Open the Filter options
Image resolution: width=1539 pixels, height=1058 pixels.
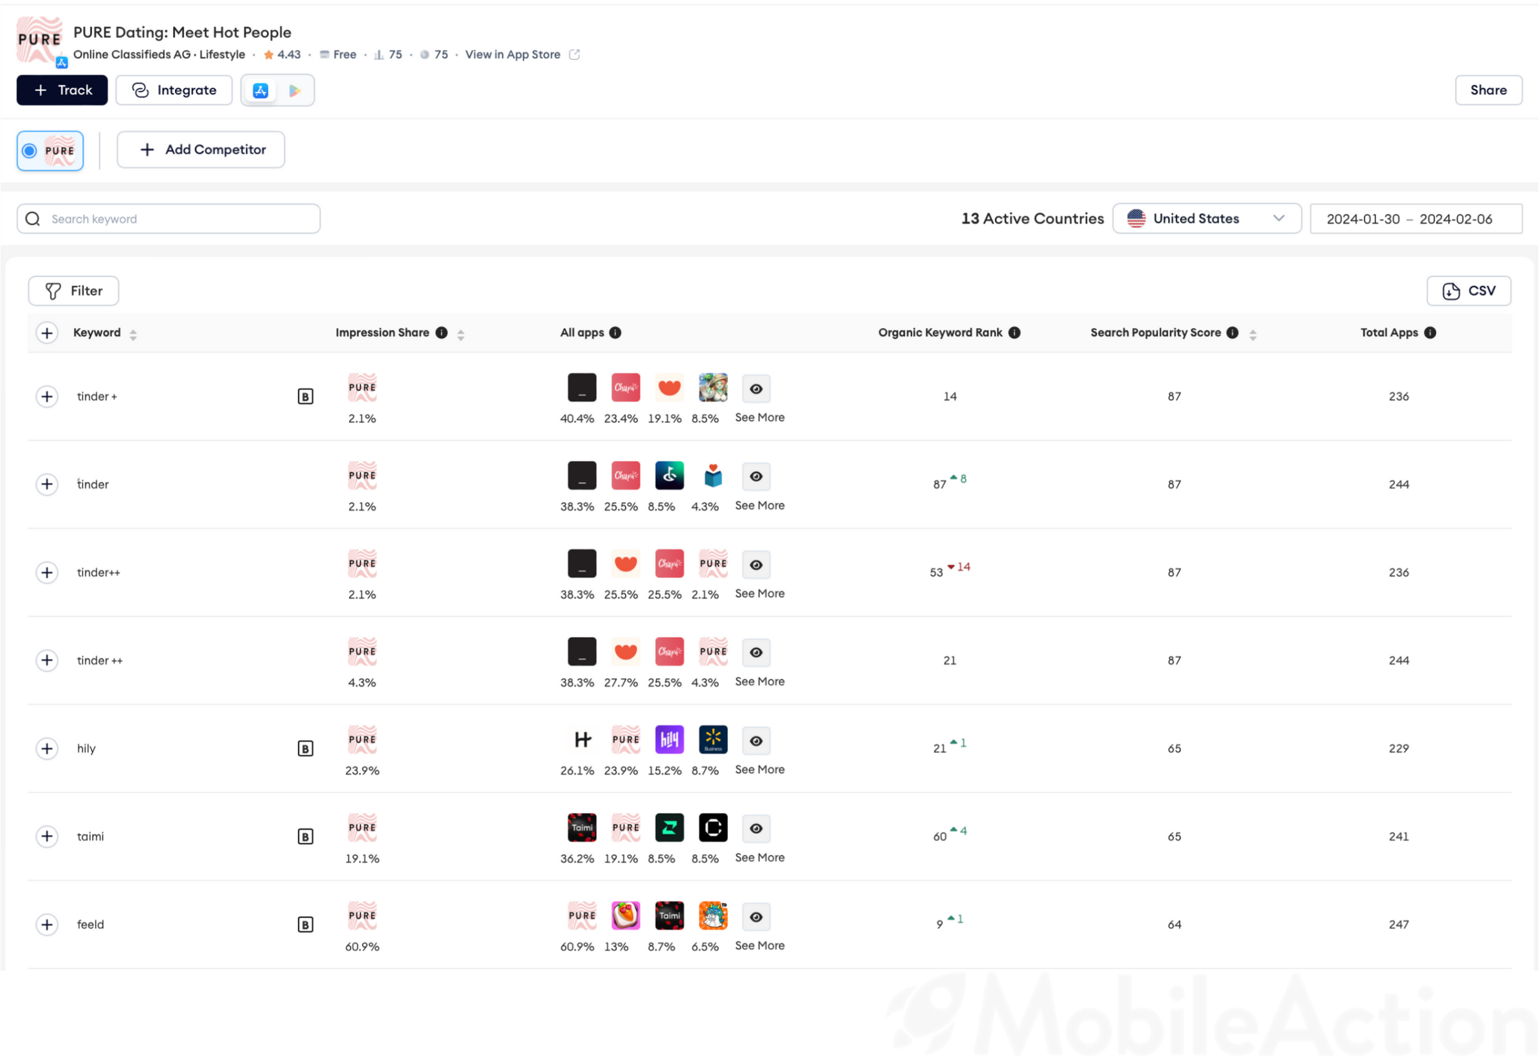point(73,291)
